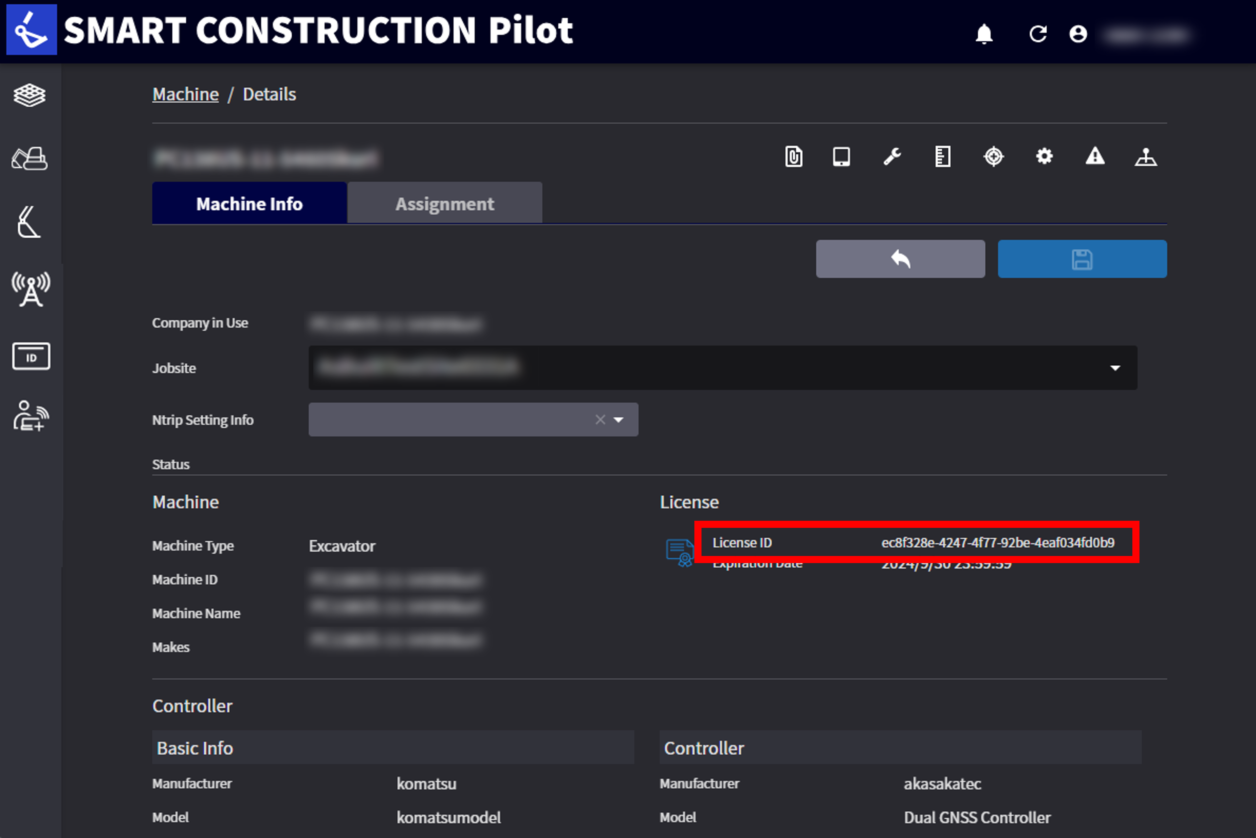Expand the Ntrip Setting Info dropdown arrow
This screenshot has height=838, width=1256.
pos(619,420)
